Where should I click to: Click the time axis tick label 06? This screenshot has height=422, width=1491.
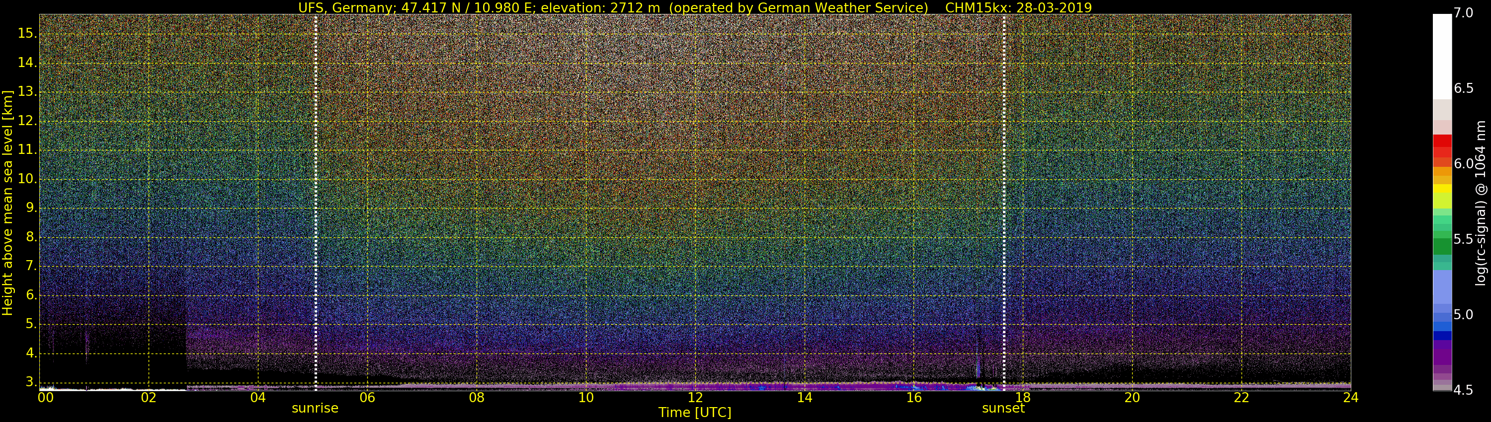(x=368, y=398)
